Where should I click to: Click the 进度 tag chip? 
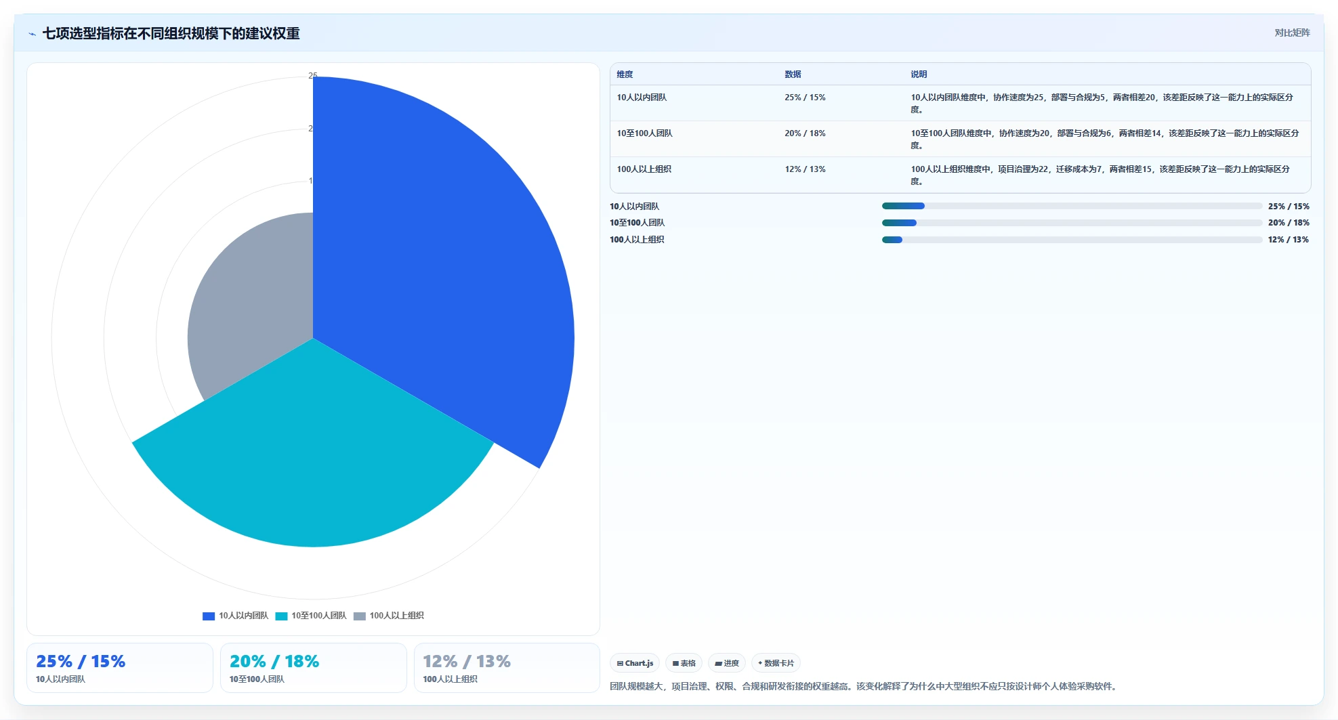[x=727, y=663]
